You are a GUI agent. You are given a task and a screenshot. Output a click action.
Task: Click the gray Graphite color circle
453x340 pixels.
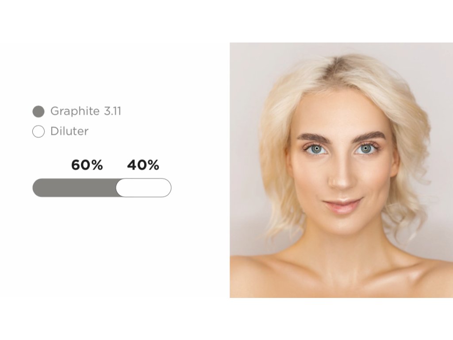pyautogui.click(x=38, y=111)
